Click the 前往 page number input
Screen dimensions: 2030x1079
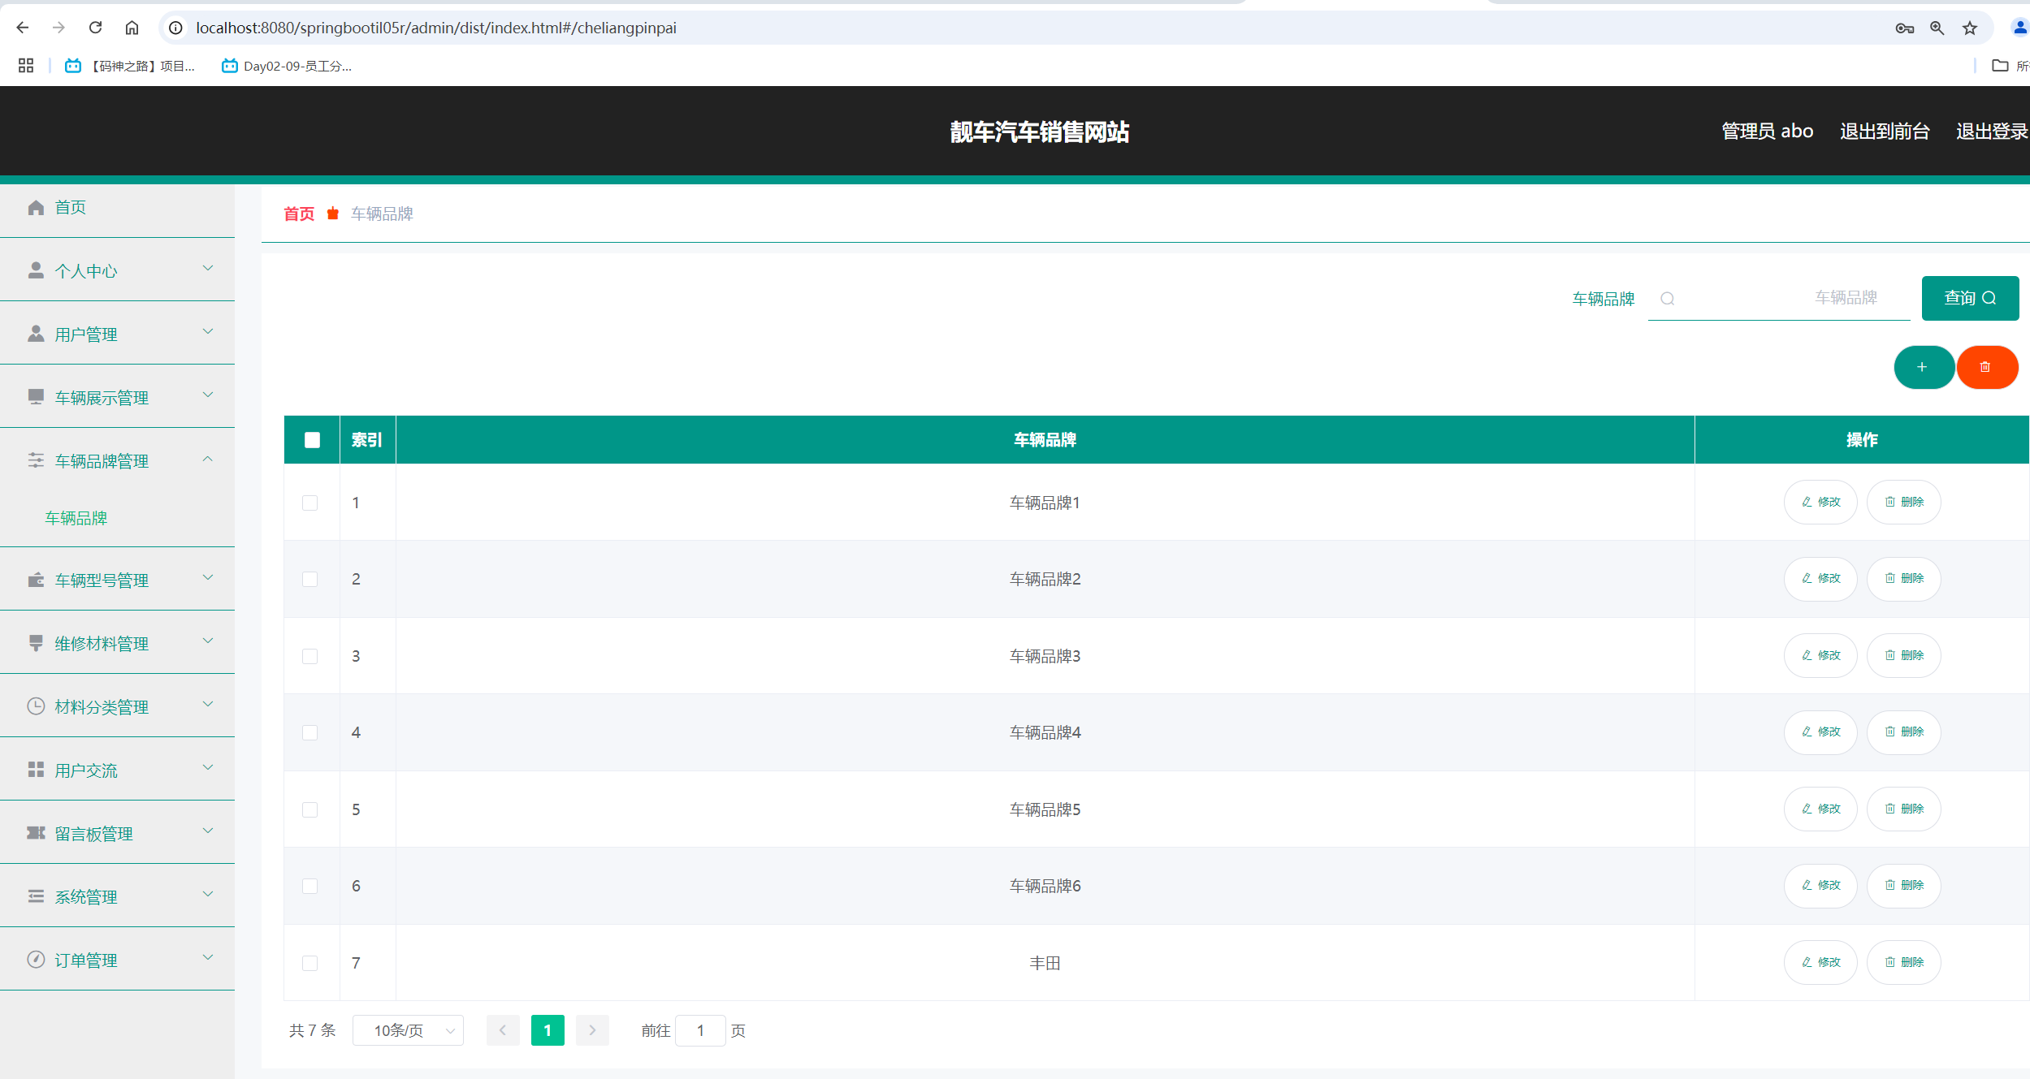[x=700, y=1030]
